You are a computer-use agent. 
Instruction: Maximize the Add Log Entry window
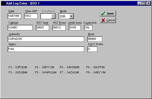(143, 3)
